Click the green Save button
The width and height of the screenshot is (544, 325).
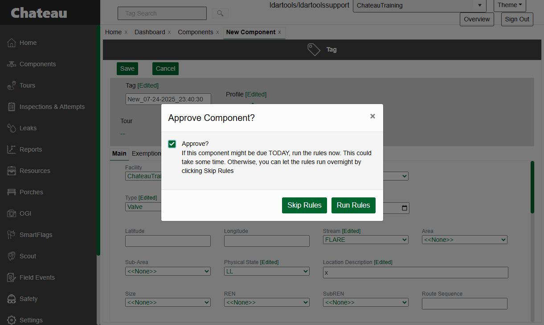127,68
